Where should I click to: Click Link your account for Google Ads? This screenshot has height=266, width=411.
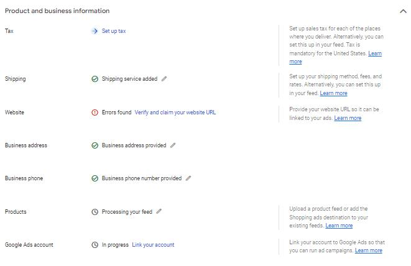153,245
